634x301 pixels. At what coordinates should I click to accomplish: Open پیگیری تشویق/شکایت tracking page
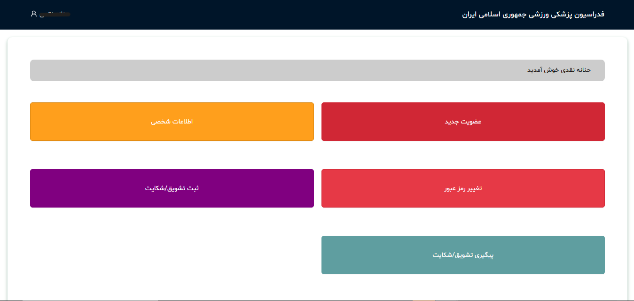(x=463, y=255)
